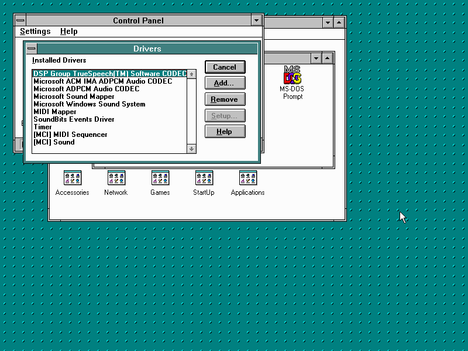The width and height of the screenshot is (468, 351).
Task: Open the Applications program group icon
Action: click(247, 178)
